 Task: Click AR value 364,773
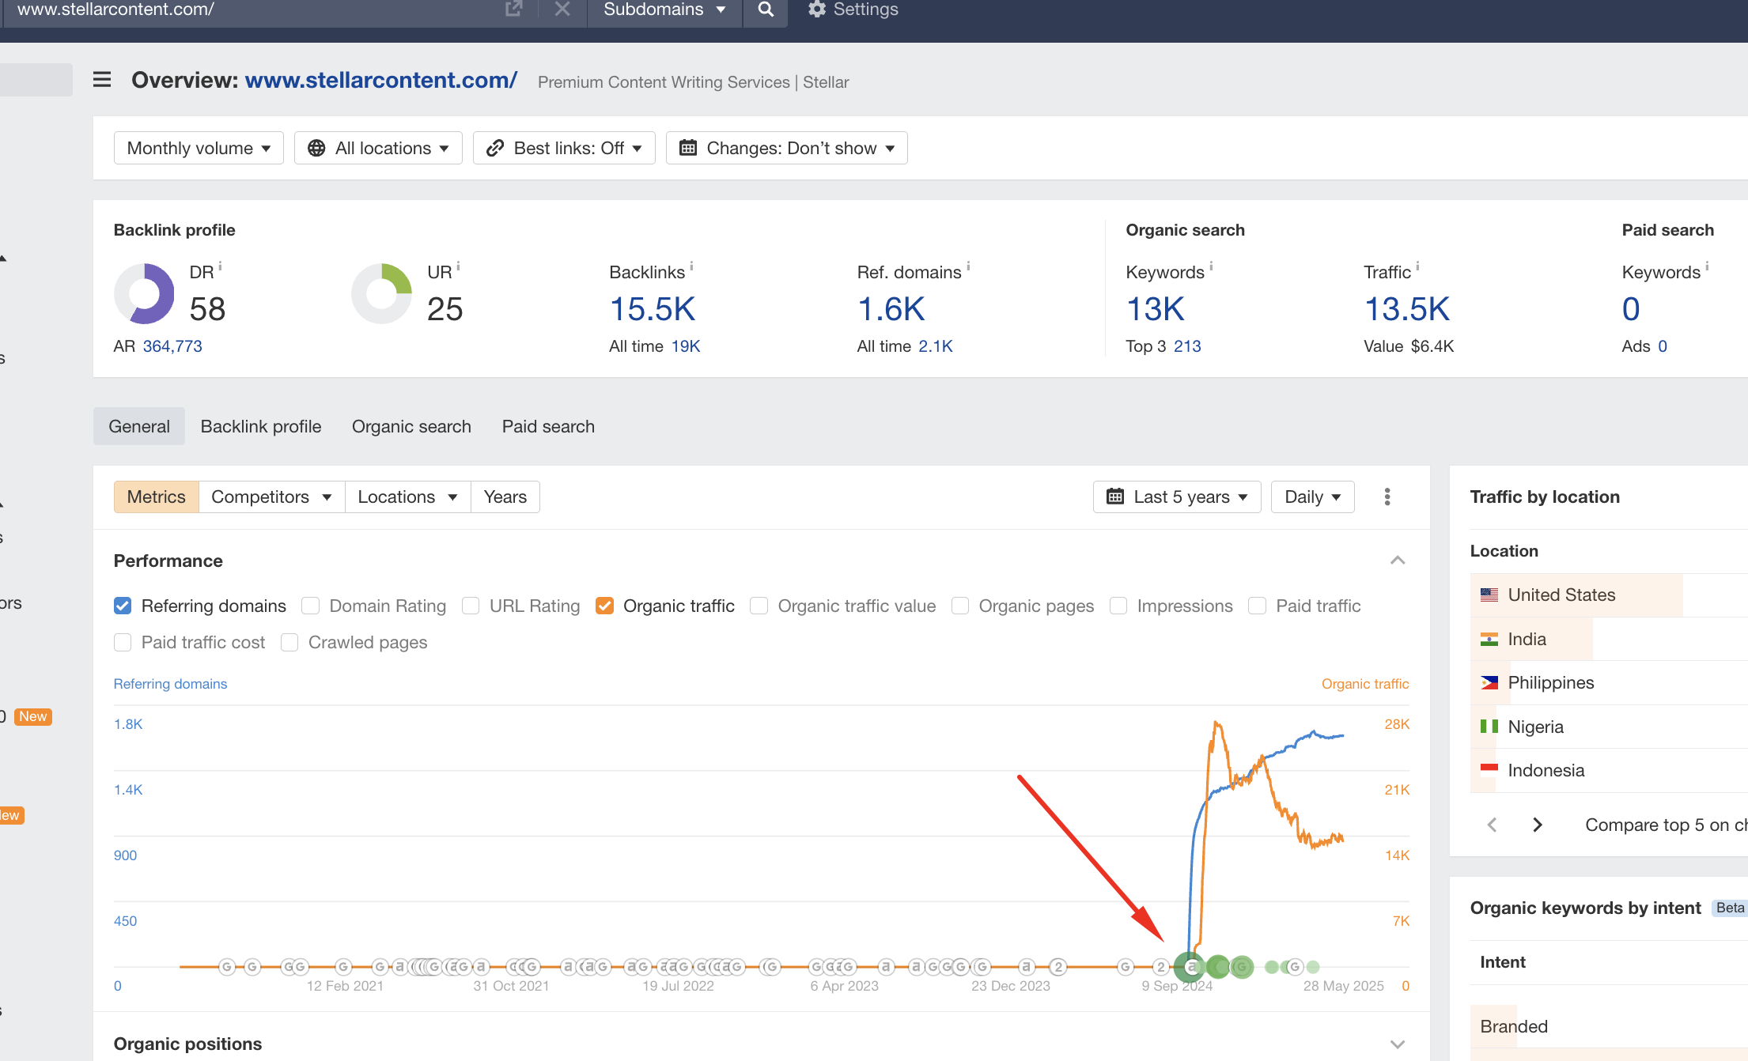[172, 346]
